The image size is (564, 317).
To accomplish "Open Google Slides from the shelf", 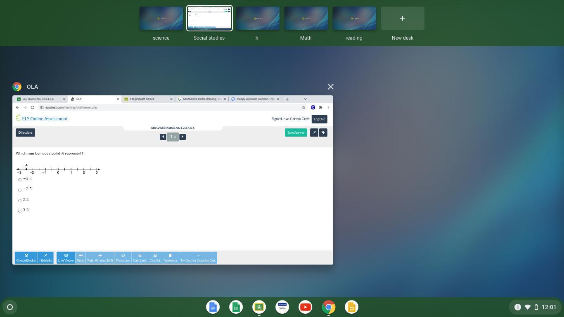I will 352,307.
